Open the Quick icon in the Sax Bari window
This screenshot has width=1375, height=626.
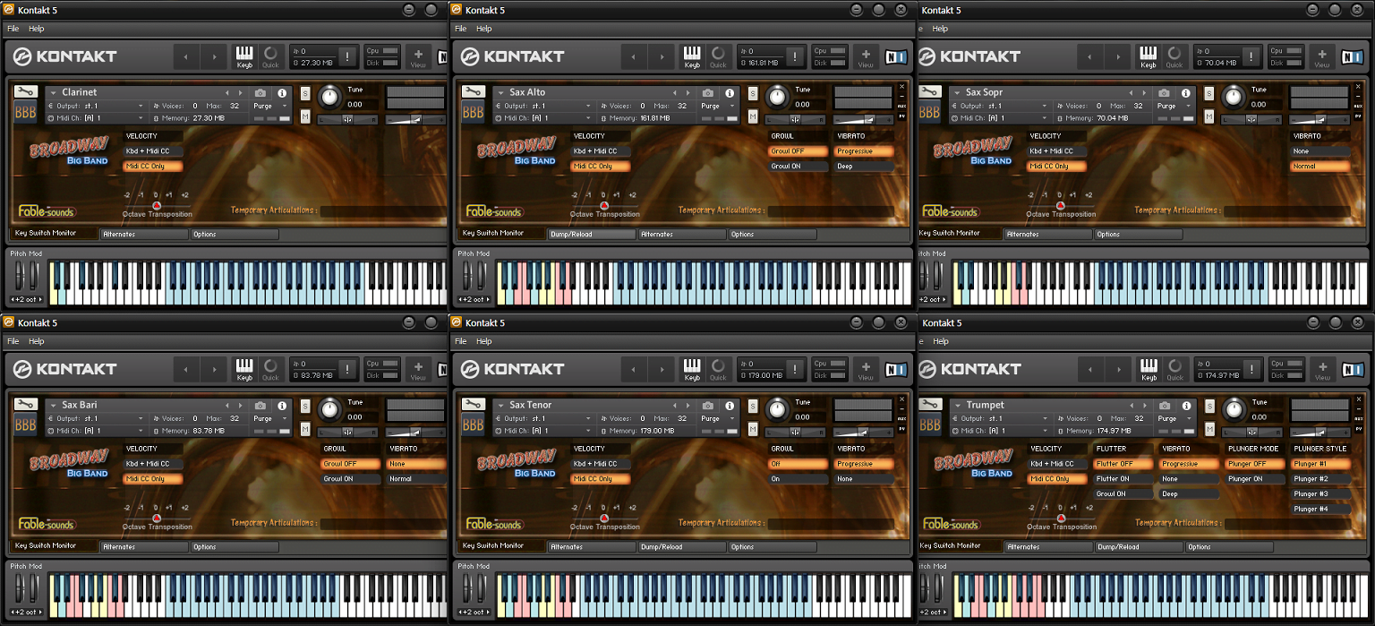click(x=270, y=369)
